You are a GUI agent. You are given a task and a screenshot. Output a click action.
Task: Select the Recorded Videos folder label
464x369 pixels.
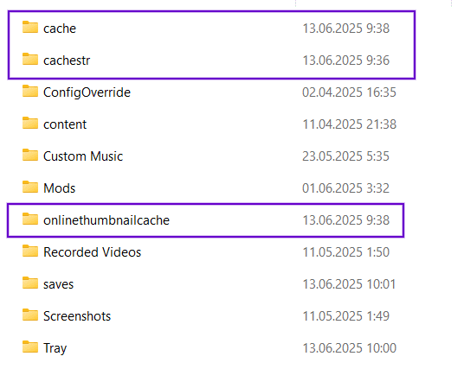pyautogui.click(x=92, y=252)
